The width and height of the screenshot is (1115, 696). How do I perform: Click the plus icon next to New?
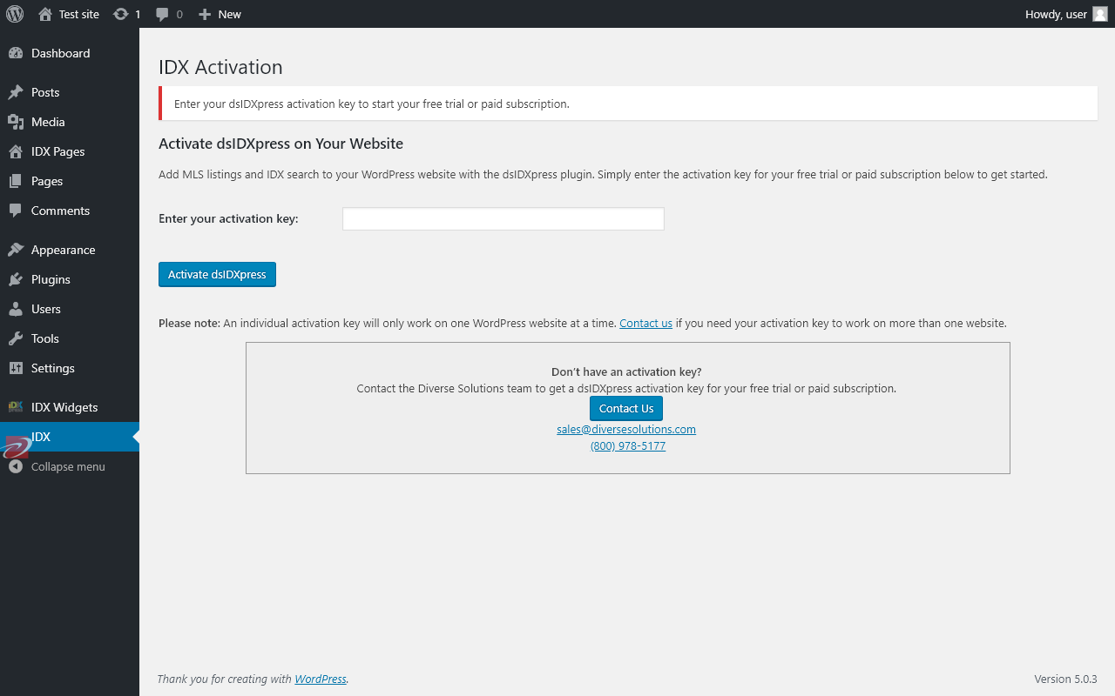tap(205, 14)
